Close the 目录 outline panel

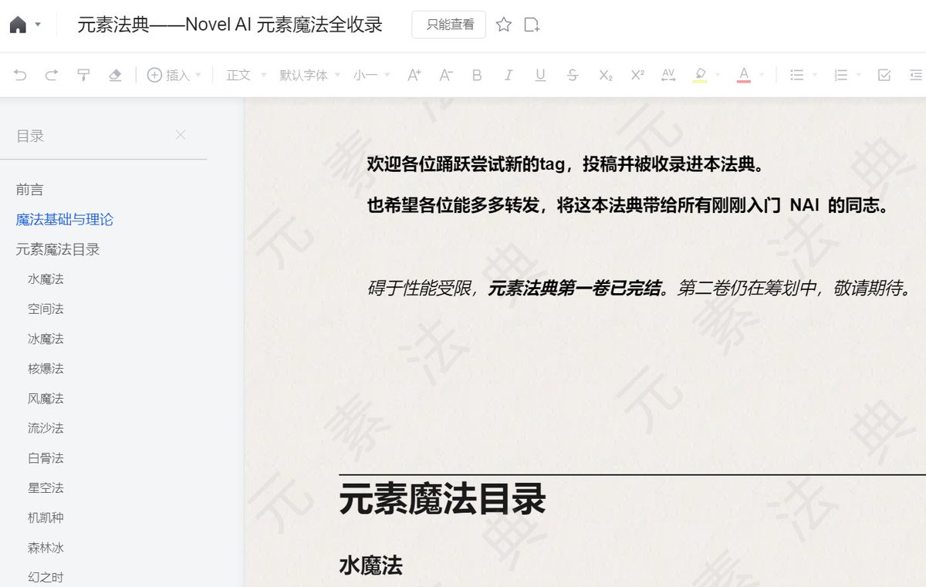click(x=181, y=135)
